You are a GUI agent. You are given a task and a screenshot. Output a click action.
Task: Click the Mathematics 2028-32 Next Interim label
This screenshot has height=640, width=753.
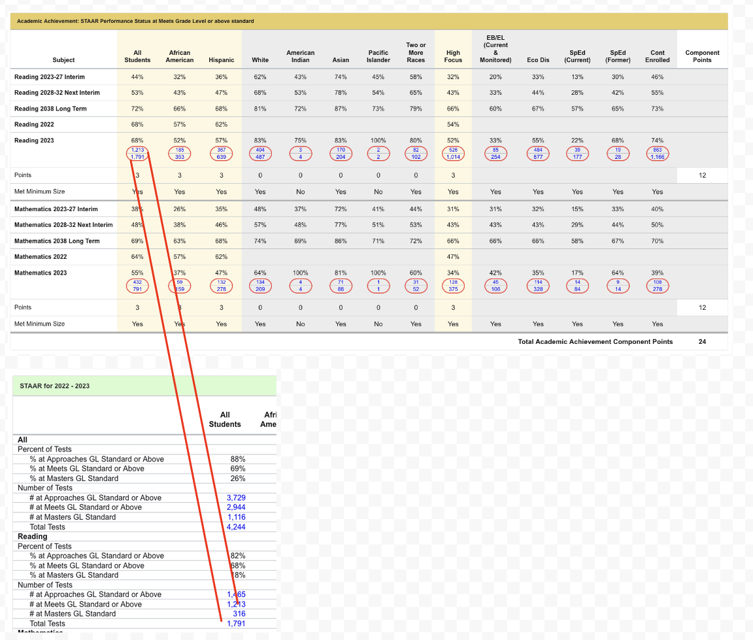point(63,225)
